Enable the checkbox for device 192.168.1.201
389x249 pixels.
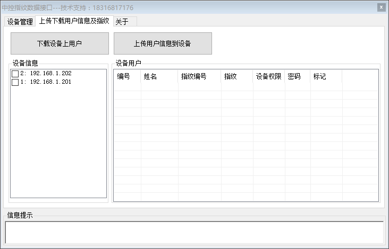click(x=15, y=82)
